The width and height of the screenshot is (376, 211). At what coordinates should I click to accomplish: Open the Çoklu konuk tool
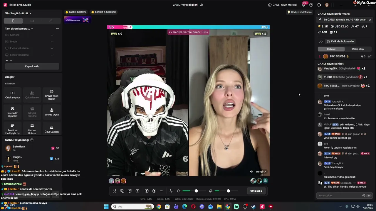coord(32,95)
